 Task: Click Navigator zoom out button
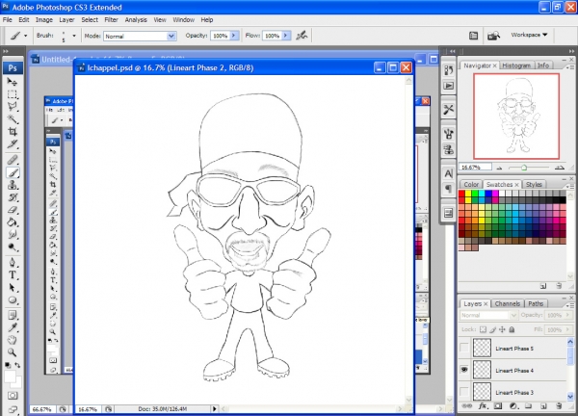pos(499,168)
